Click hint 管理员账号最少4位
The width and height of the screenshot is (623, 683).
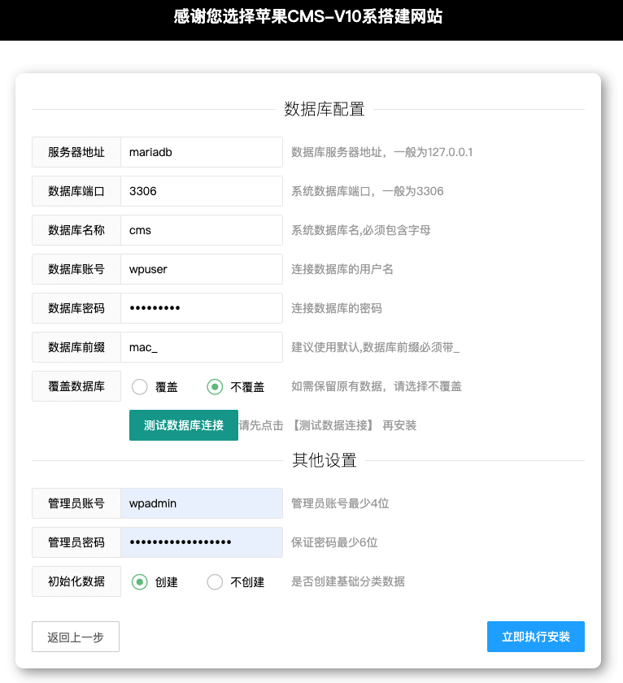340,503
